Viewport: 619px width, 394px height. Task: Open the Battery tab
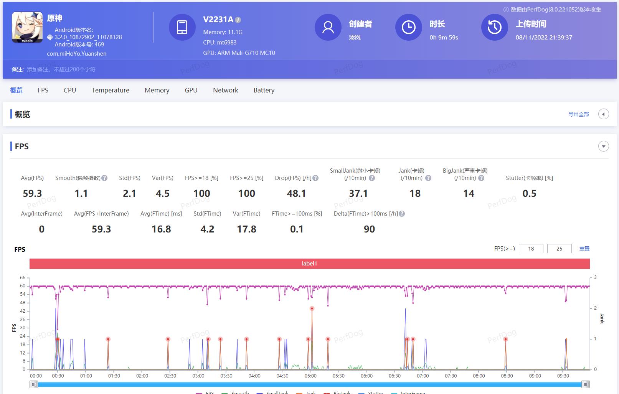tap(264, 90)
